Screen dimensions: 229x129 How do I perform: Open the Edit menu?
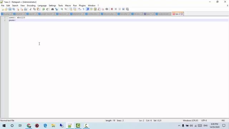[x=8, y=6]
